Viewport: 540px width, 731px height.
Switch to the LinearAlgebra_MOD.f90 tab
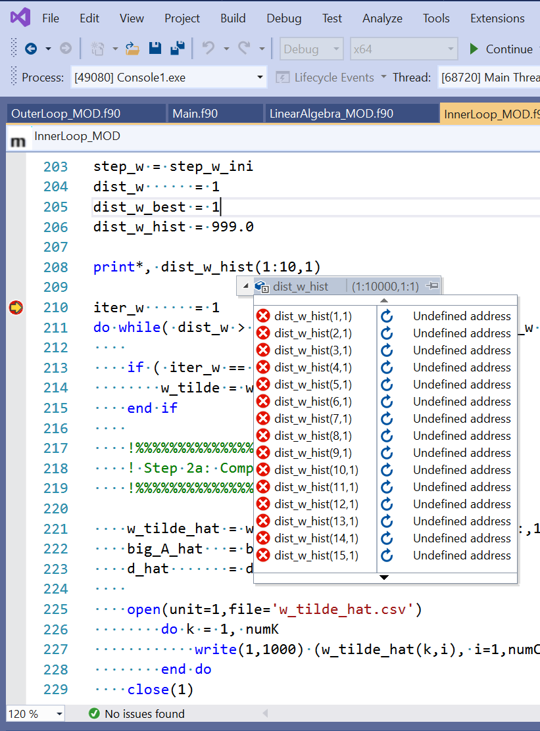coord(331,114)
